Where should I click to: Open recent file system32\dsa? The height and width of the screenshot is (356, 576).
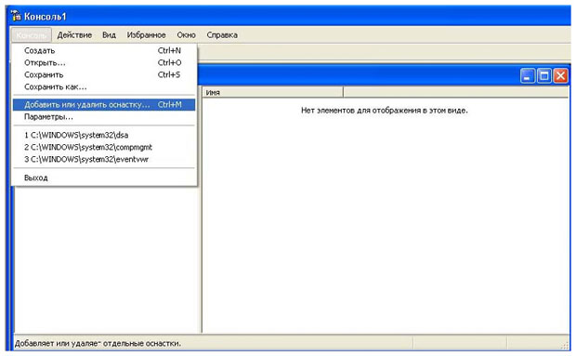104,135
